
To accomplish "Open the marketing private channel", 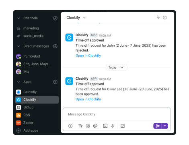I will point(37,28).
